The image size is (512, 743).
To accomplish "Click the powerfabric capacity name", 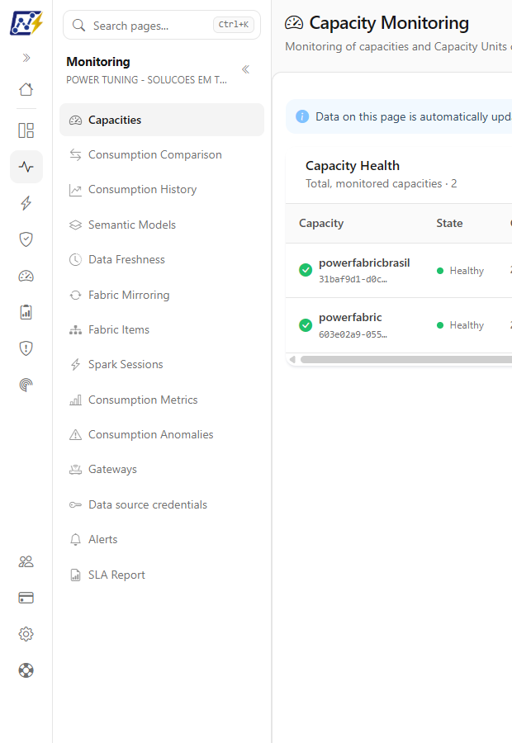I will 350,318.
